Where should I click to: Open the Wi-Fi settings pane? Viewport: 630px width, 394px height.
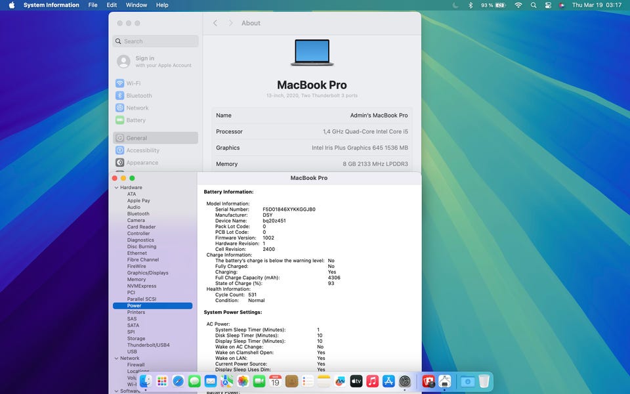(133, 83)
